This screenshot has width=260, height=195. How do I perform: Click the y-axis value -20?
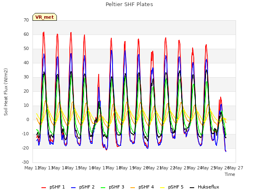[25, 148]
